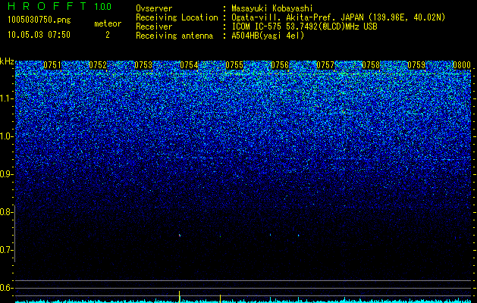Select the version number 1.00

click(103, 7)
